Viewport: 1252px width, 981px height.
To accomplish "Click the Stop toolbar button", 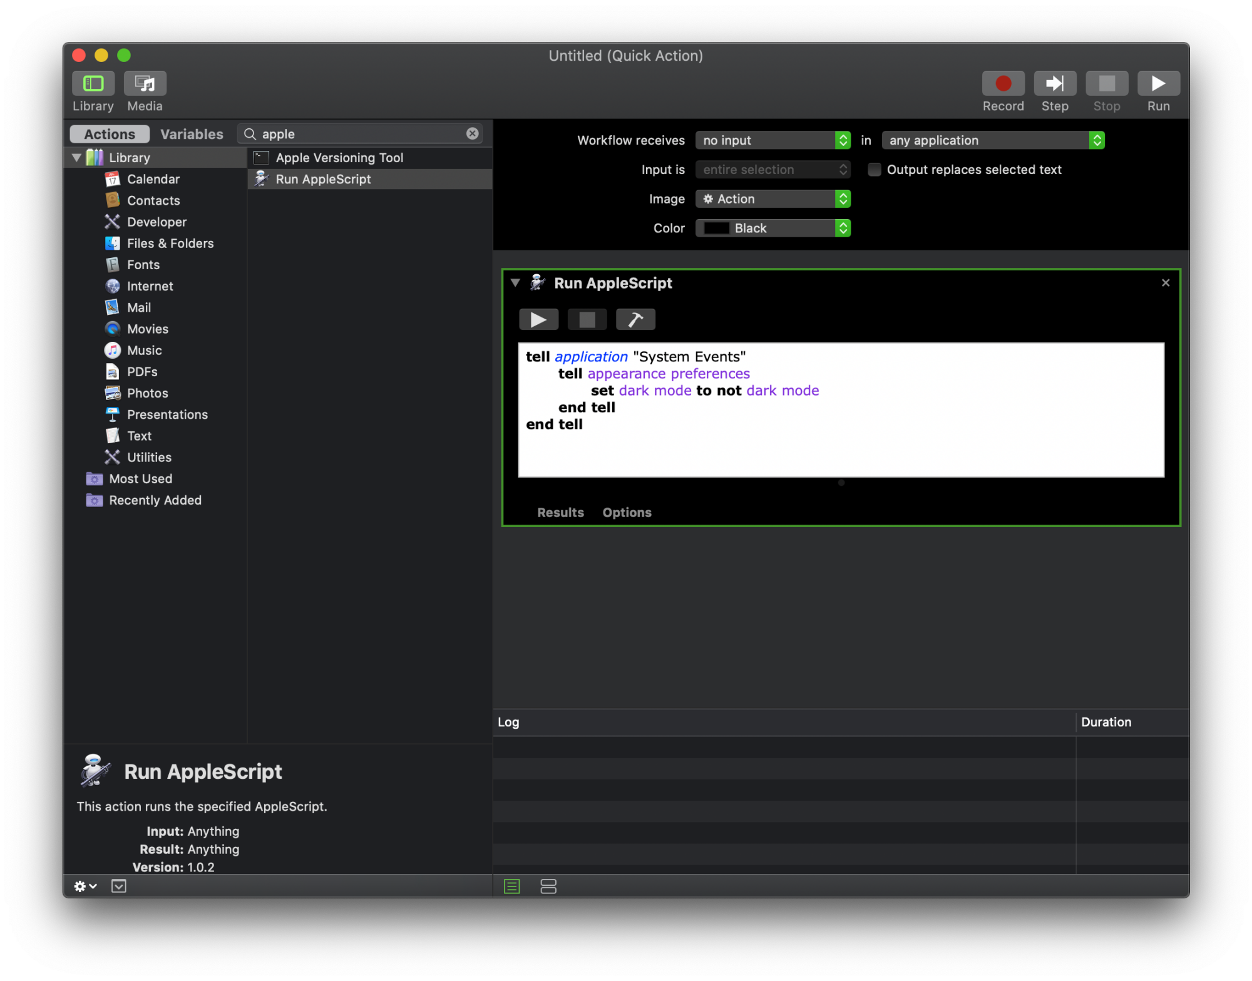I will coord(1107,83).
